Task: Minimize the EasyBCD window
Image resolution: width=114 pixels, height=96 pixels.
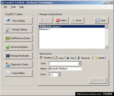Action: 104,3
